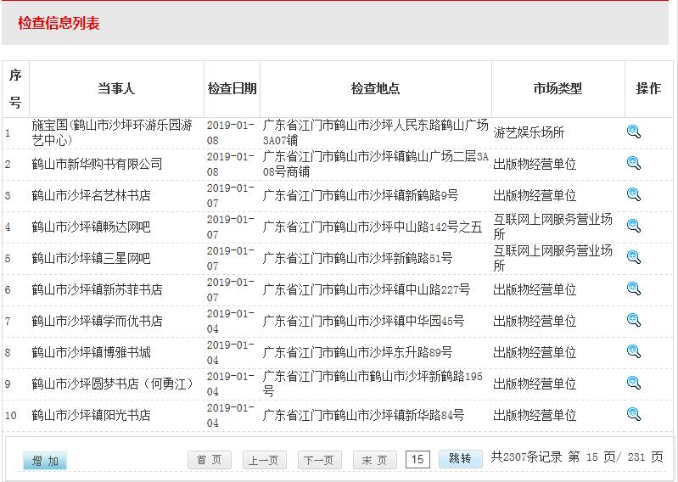
Task: Open details for 鹤山市沙坪镇阳光书店
Action: point(633,414)
